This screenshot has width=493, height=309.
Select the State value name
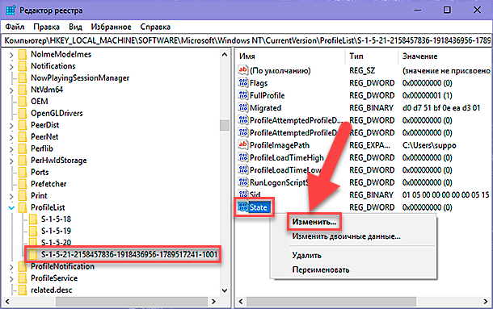[x=259, y=207]
